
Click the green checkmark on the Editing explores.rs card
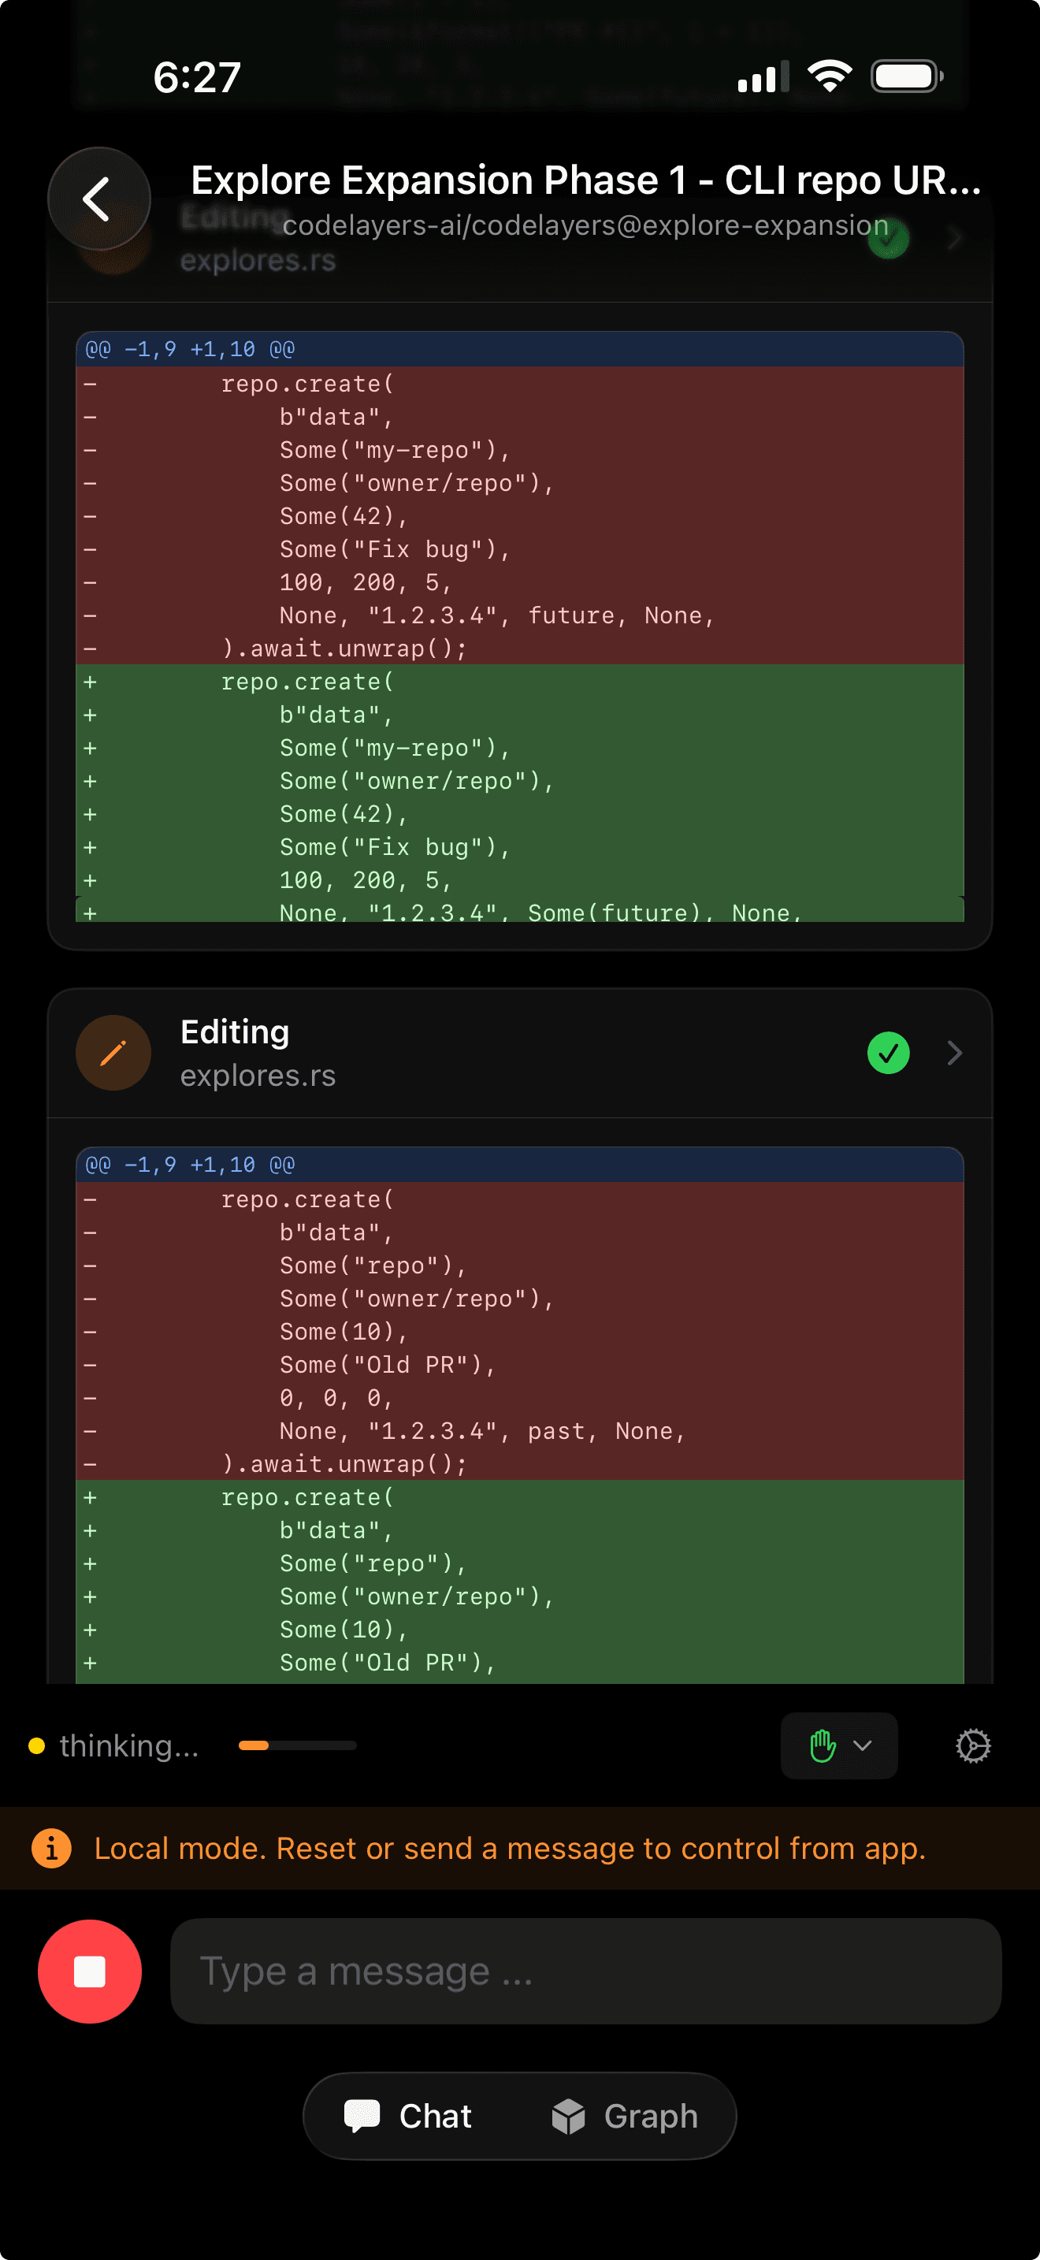coord(888,1053)
